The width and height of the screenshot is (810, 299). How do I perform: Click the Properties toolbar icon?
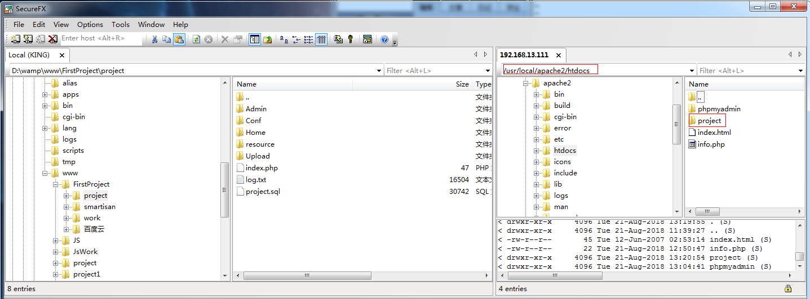coord(237,39)
